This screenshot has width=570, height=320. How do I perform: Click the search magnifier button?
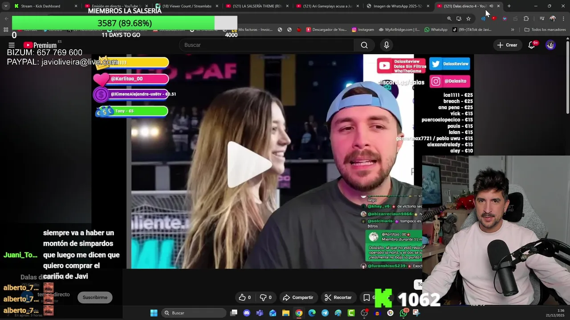(364, 45)
